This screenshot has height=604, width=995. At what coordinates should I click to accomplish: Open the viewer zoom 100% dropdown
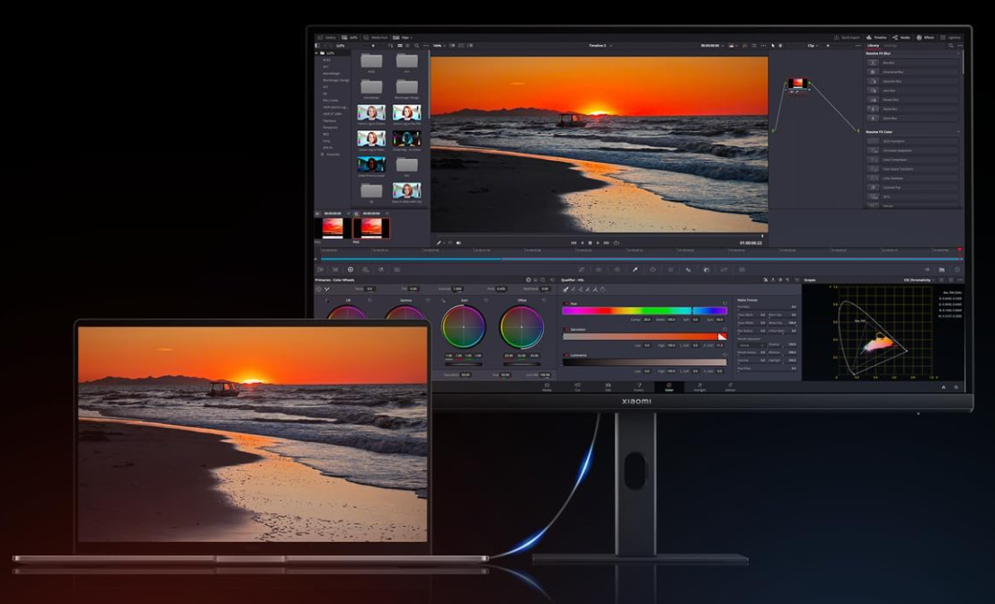(440, 46)
